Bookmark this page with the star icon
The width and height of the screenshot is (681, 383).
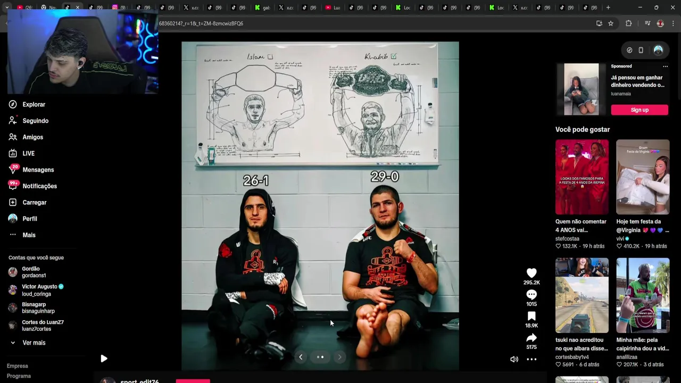(611, 23)
